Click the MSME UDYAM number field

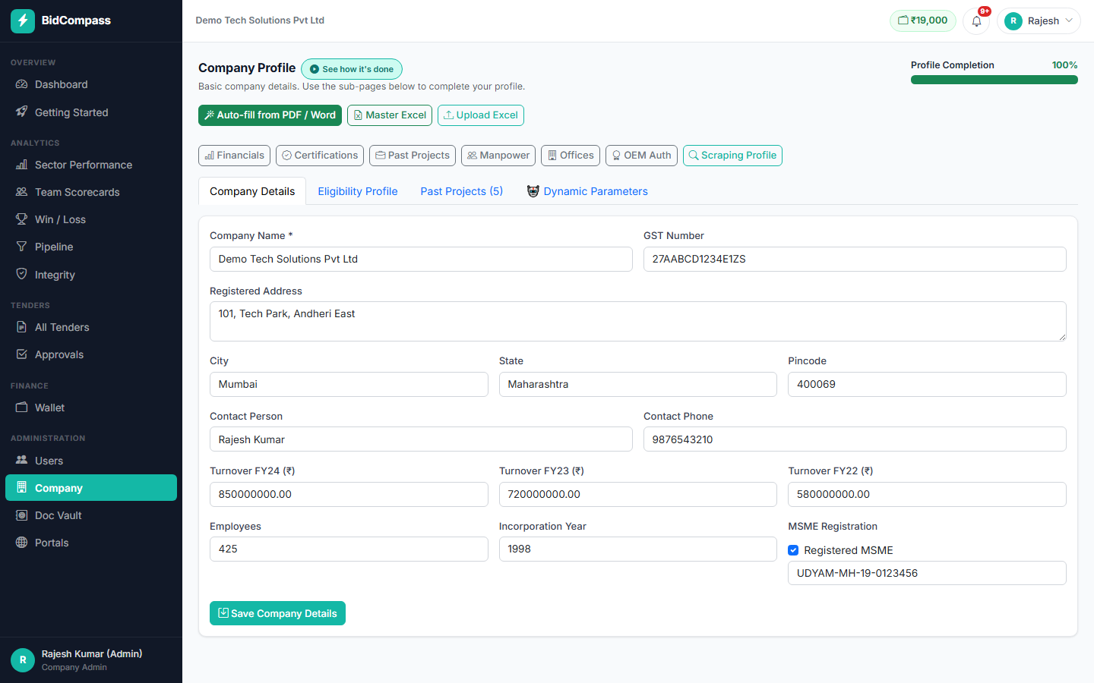[927, 573]
